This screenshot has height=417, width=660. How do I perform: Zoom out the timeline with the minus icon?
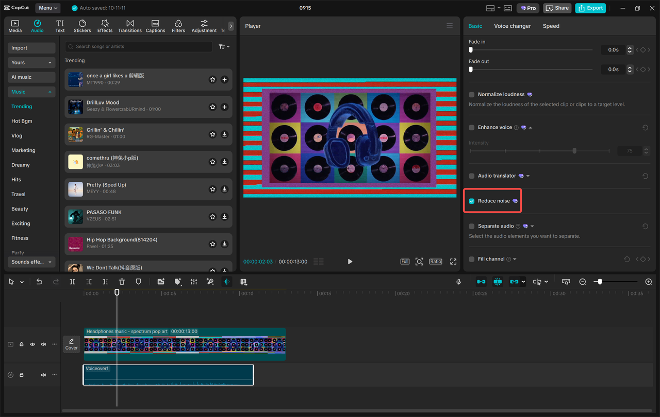click(583, 282)
